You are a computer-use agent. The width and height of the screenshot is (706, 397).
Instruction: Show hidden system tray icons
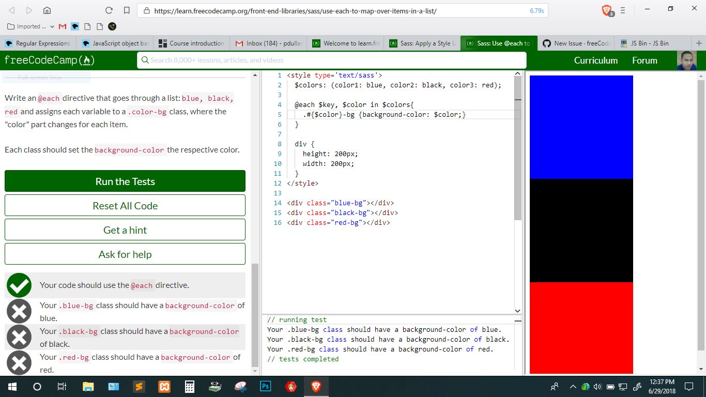(x=573, y=386)
